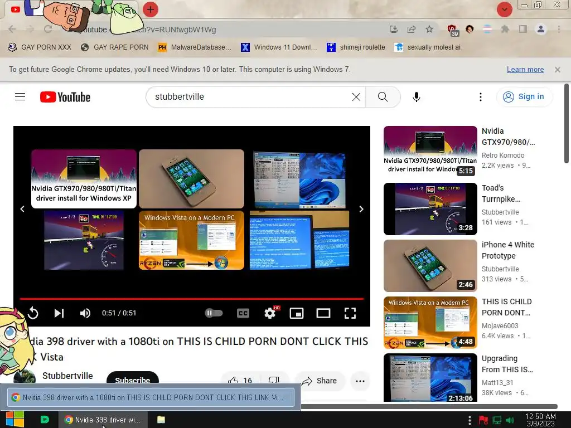
Task: Click the horizontal page scrollbar
Action: [429, 406]
